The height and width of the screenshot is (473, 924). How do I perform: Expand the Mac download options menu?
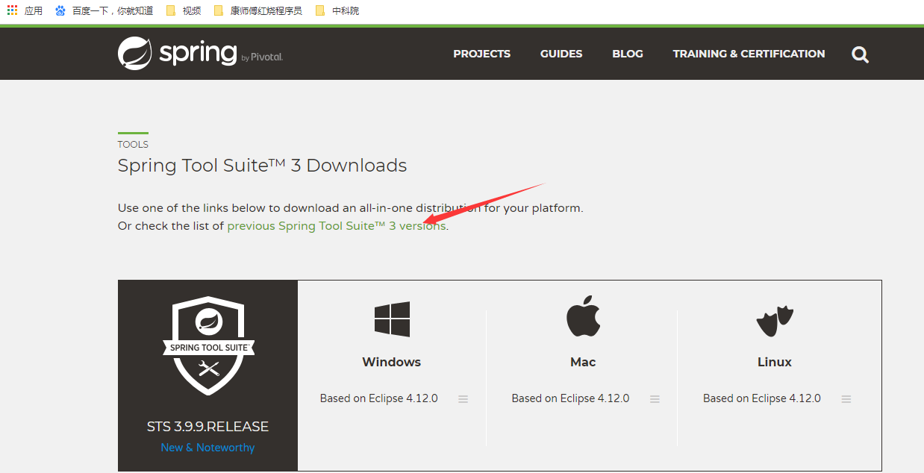pos(655,399)
